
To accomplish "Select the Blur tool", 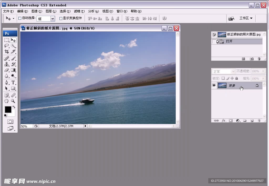I will click(x=7, y=76).
